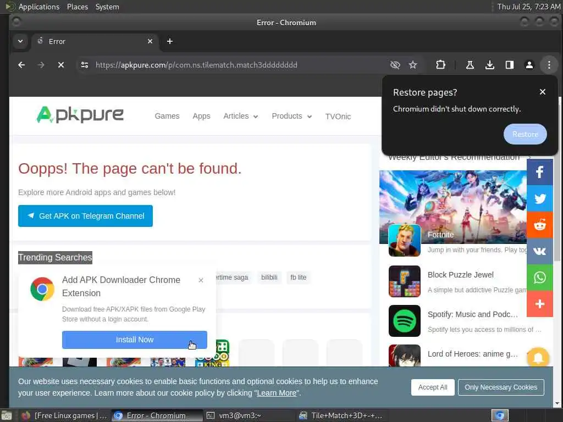Open the Downloads icon in toolbar

click(490, 65)
